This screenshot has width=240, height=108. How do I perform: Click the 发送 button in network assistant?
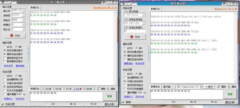230,94
